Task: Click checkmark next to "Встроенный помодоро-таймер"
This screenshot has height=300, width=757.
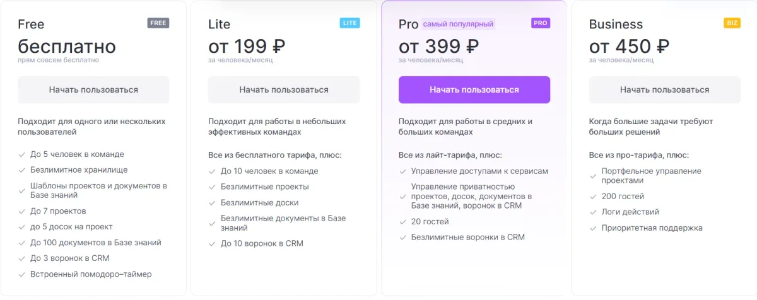Action: tap(22, 275)
